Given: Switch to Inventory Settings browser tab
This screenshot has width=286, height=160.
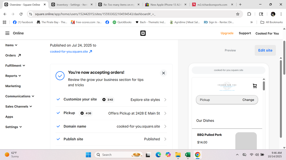Looking at the screenshot, I should click(x=72, y=5).
